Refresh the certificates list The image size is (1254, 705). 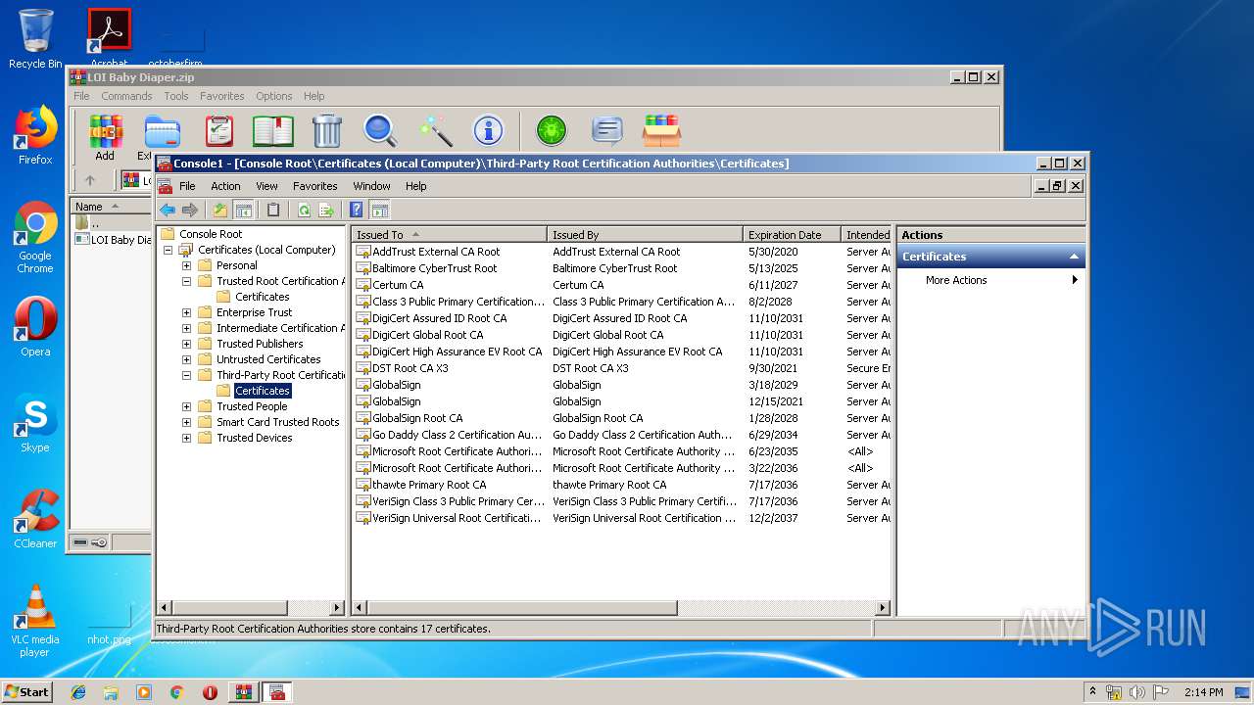point(304,211)
